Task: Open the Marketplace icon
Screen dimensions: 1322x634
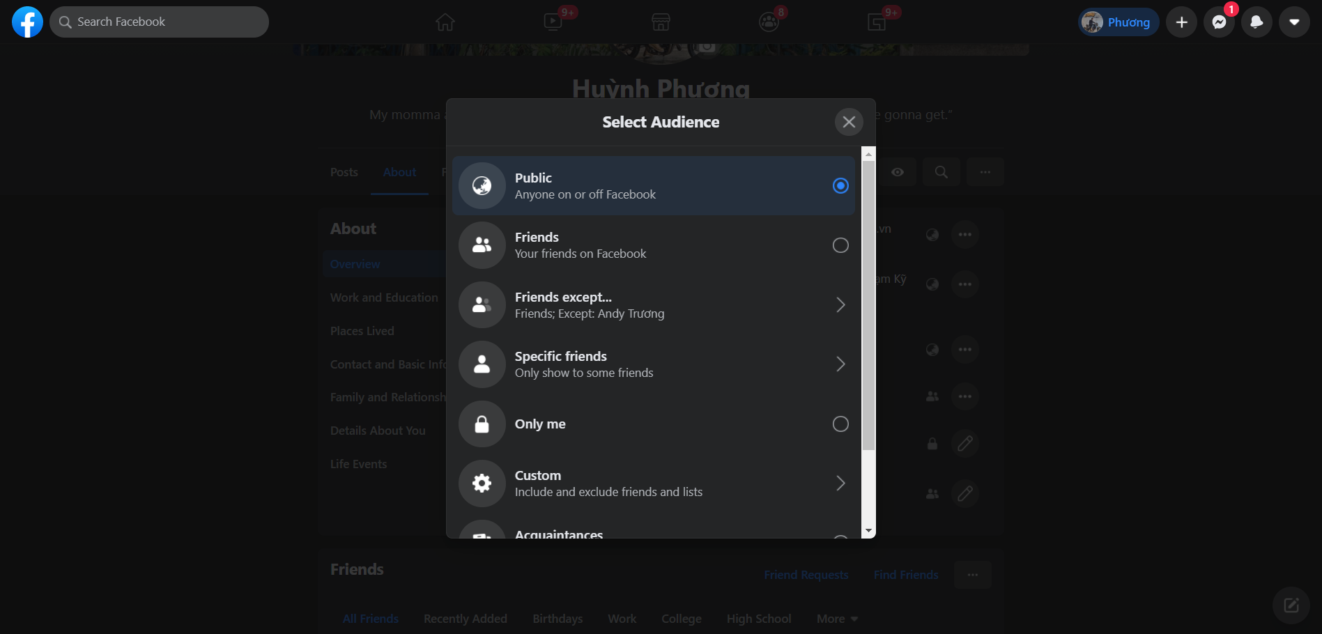Action: coord(661,22)
